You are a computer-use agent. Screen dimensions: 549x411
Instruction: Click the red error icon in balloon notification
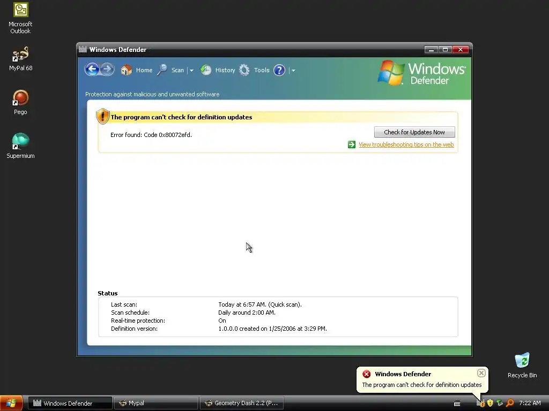[x=367, y=374]
